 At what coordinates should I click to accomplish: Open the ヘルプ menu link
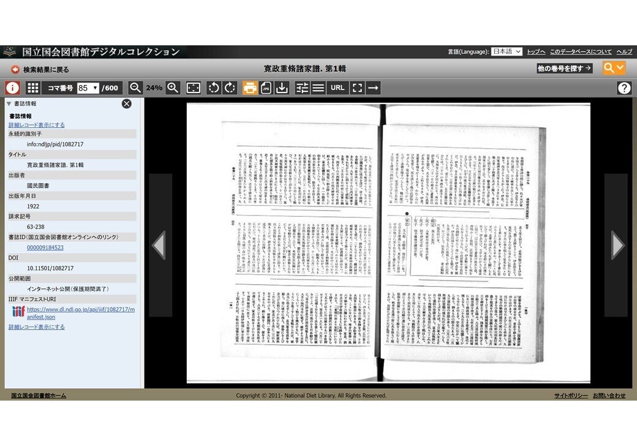[624, 52]
